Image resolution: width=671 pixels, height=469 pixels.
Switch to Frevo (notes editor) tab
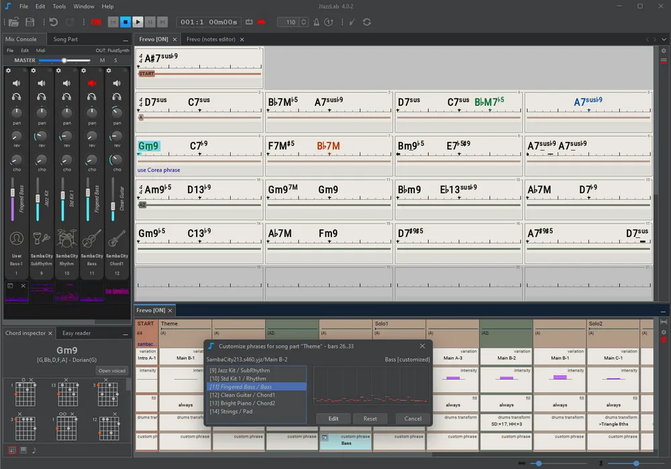[211, 39]
